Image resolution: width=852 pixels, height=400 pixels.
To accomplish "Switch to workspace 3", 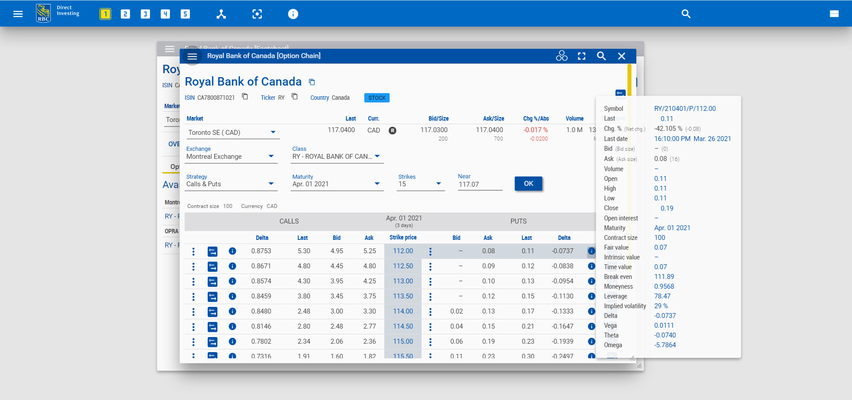I will click(145, 14).
